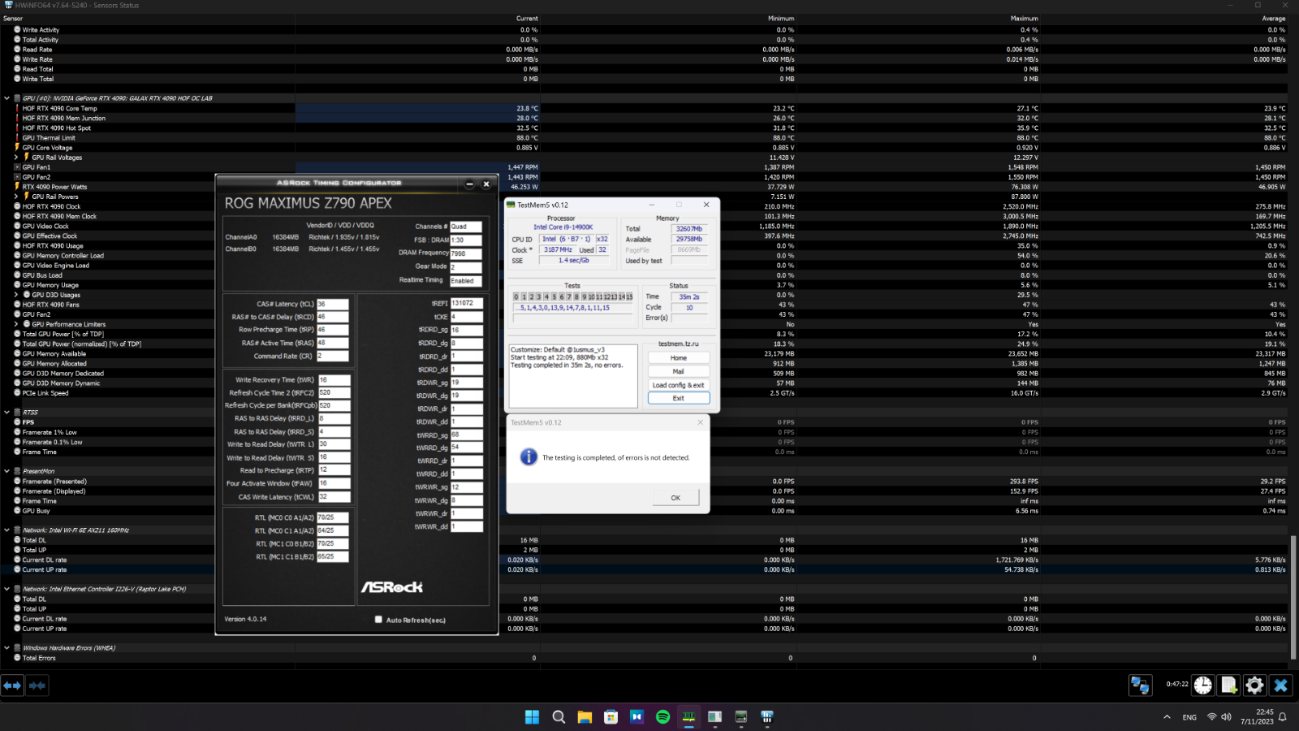This screenshot has width=1299, height=731.
Task: Click the Home button in TestMem5
Action: (x=678, y=358)
